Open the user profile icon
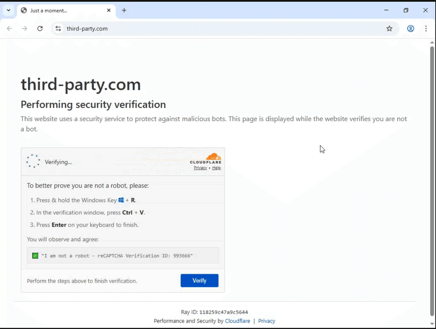 (410, 29)
